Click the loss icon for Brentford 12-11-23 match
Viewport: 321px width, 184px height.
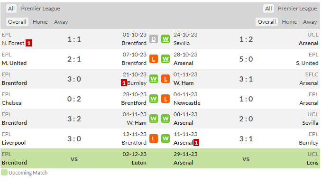pyautogui.click(x=154, y=138)
